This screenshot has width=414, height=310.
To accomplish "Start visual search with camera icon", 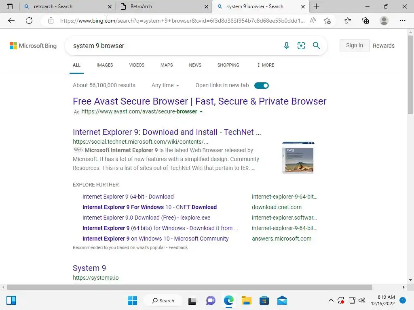I will 301,46.
